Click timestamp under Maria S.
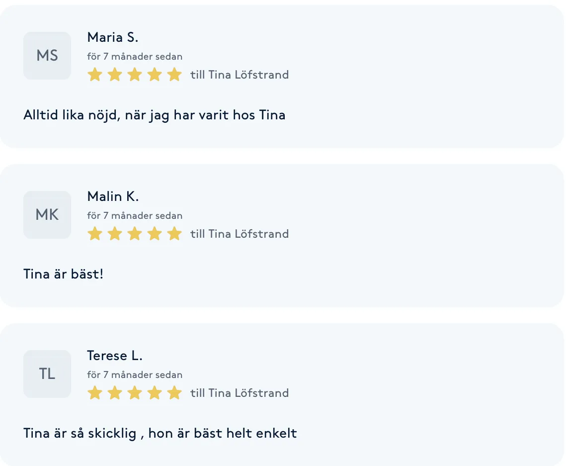 (x=135, y=57)
